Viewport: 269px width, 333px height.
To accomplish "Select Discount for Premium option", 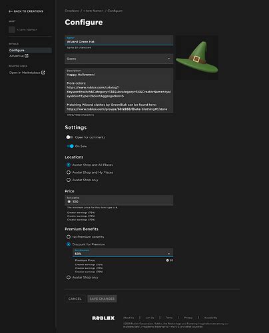I will click(x=69, y=244).
